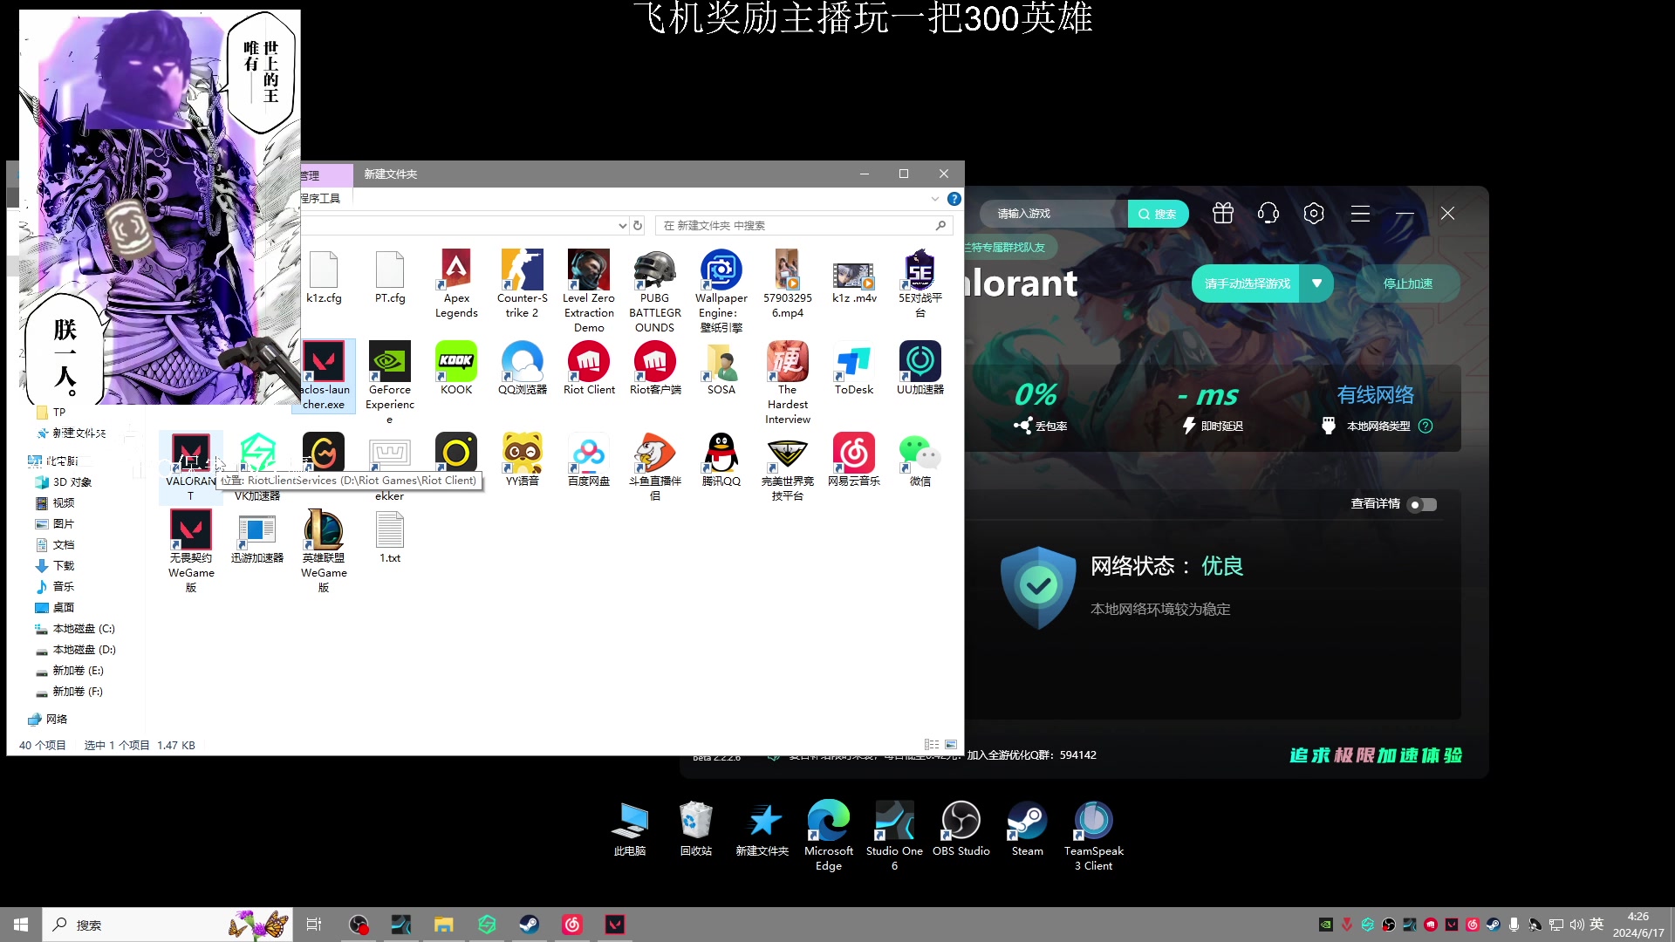Open the Steam desktop shortcut

[1028, 829]
